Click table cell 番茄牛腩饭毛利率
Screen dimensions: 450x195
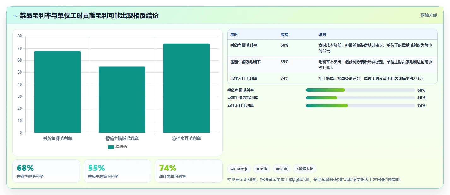click(246, 62)
